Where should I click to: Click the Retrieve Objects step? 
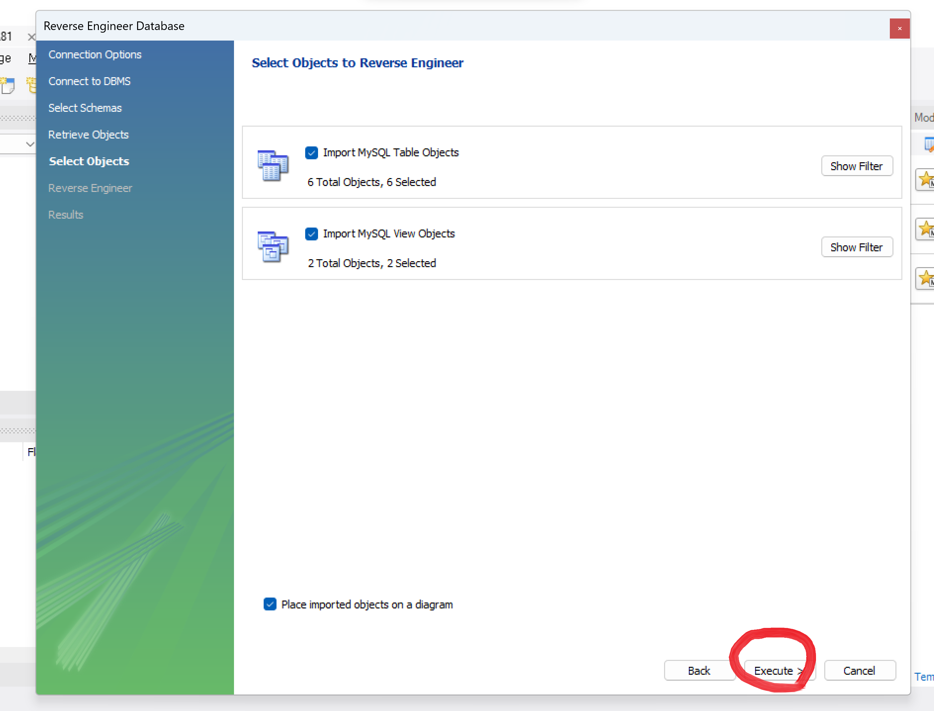(x=88, y=135)
